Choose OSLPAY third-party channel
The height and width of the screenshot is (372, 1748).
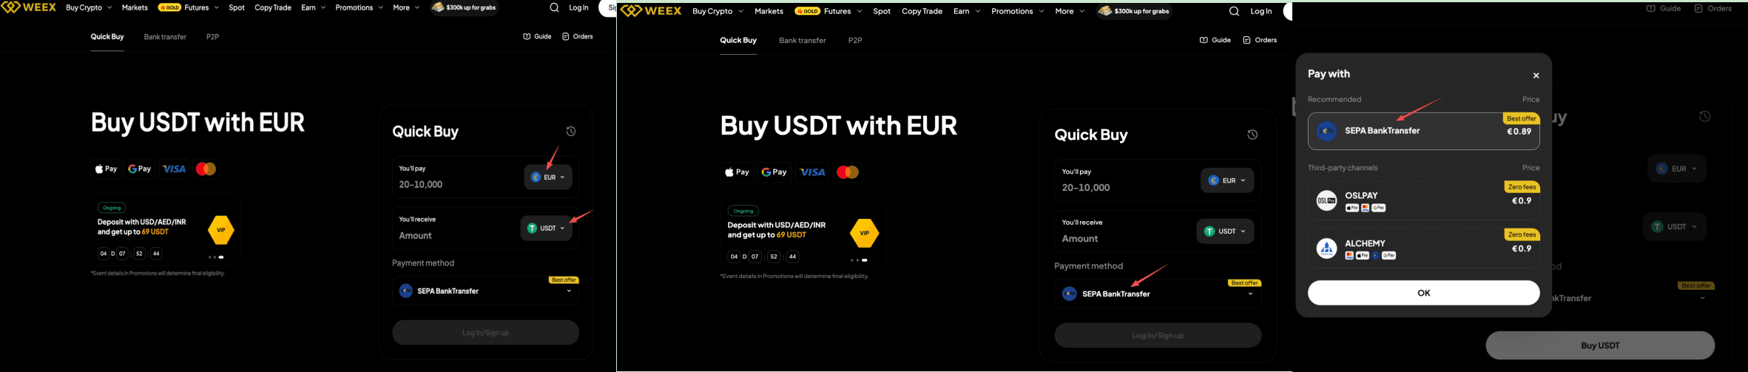click(x=1423, y=200)
